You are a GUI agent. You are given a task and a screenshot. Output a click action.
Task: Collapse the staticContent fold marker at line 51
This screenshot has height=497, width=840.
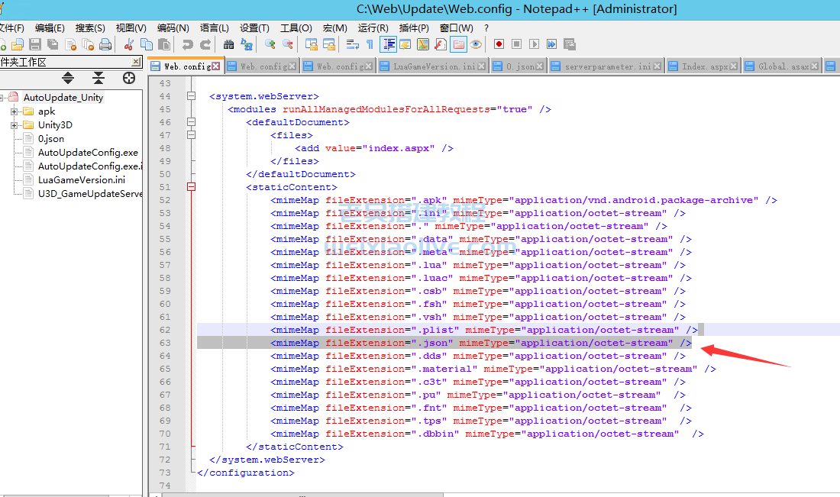click(x=191, y=187)
